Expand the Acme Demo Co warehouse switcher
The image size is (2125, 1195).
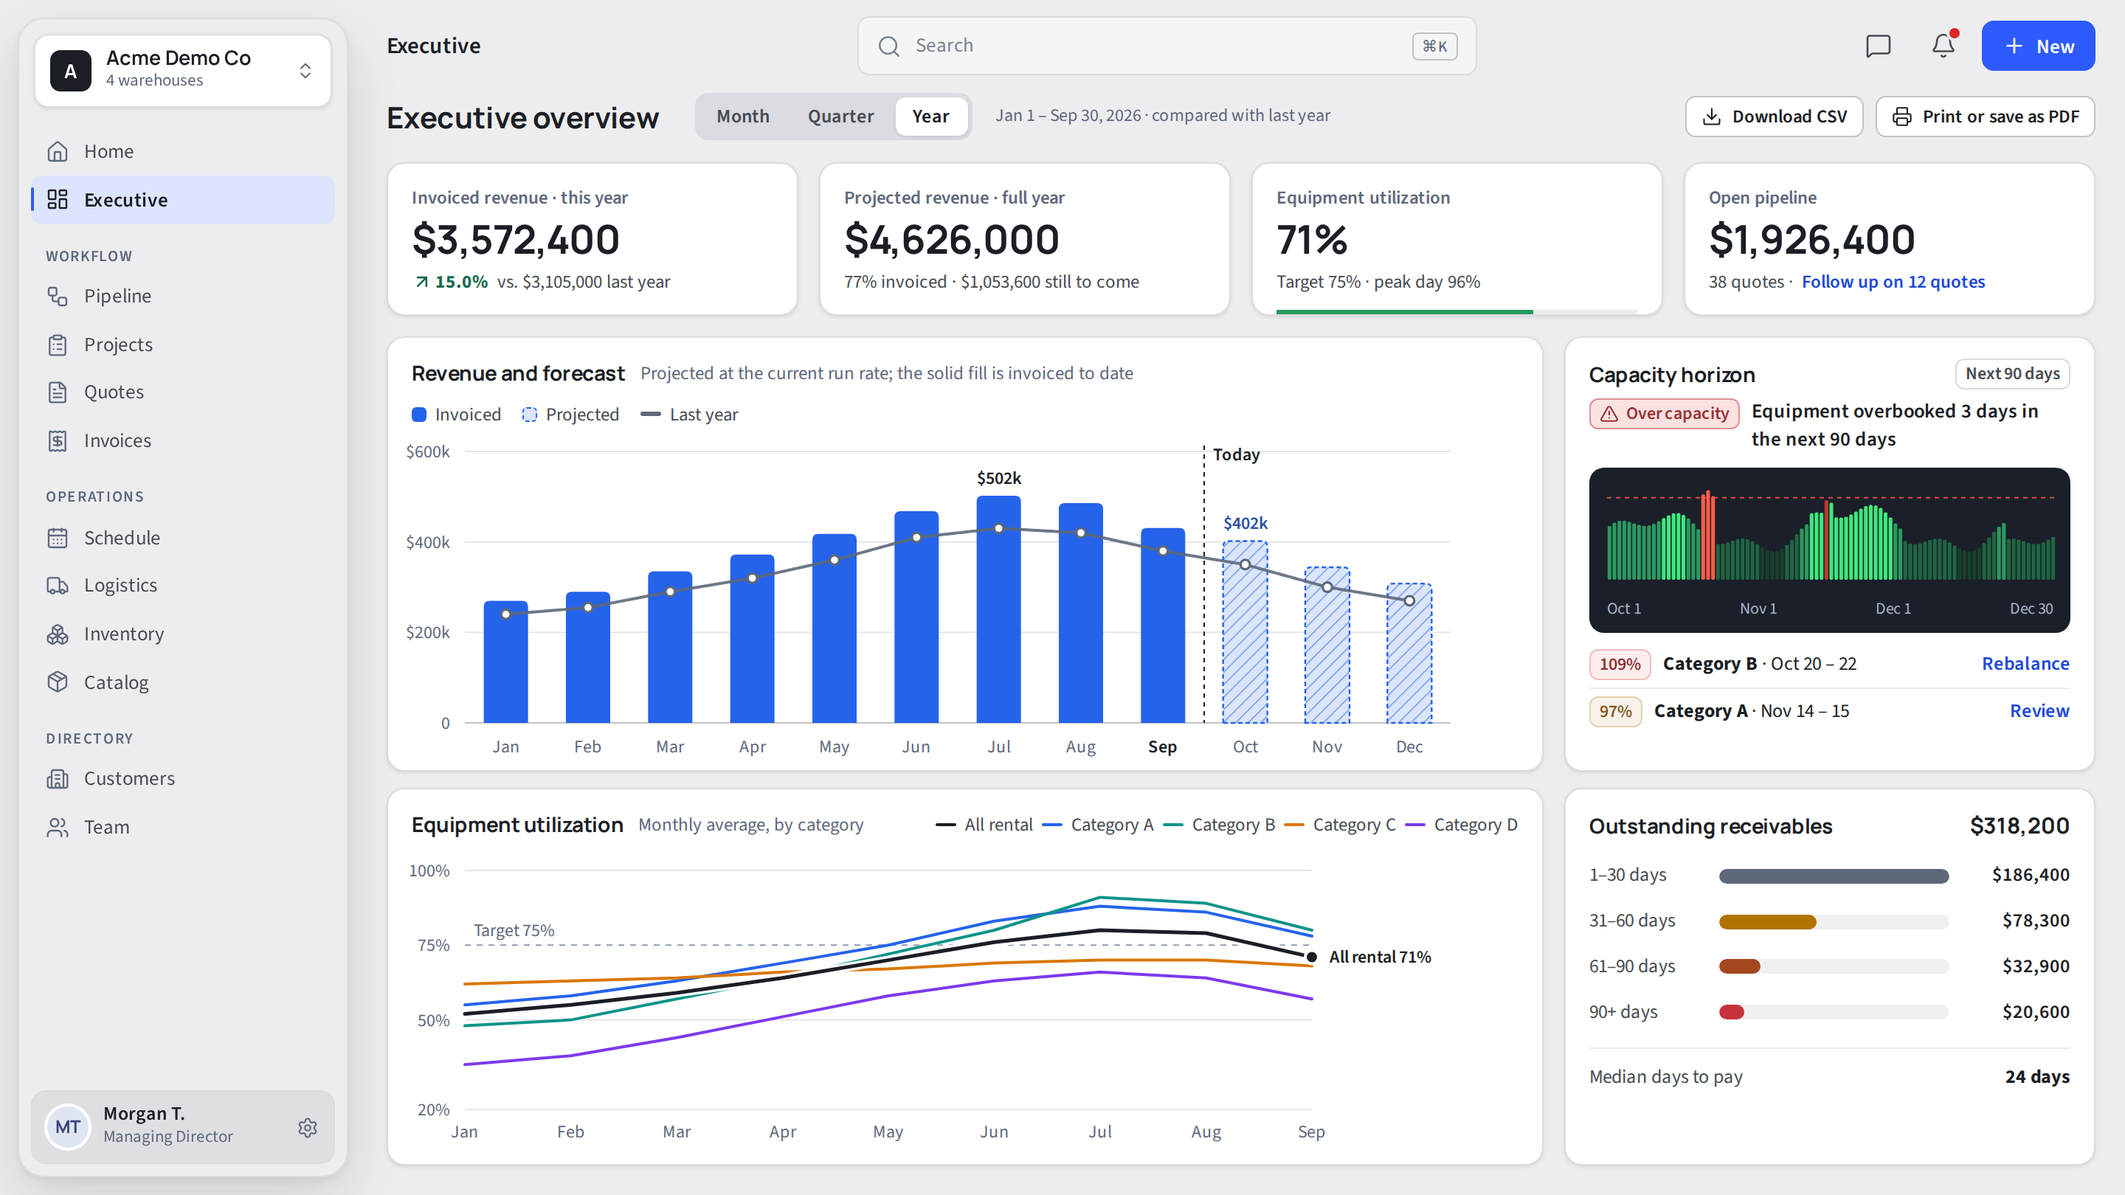point(183,70)
